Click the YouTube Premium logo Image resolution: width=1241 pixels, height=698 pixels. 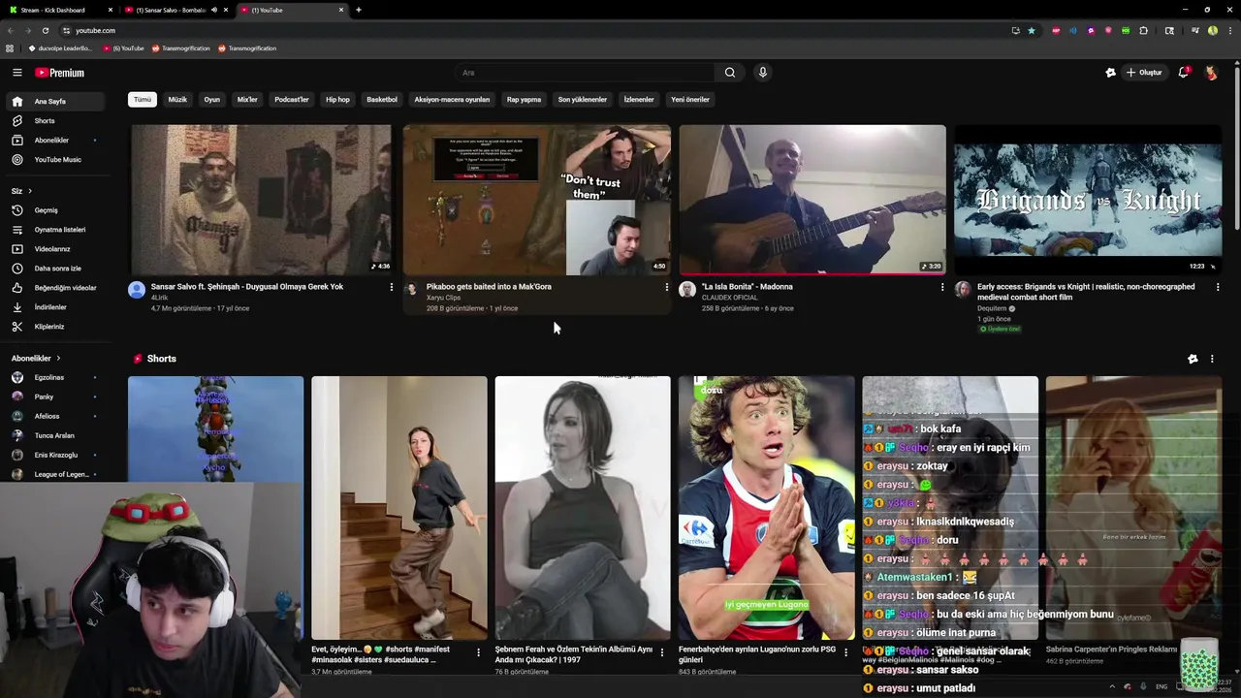60,73
